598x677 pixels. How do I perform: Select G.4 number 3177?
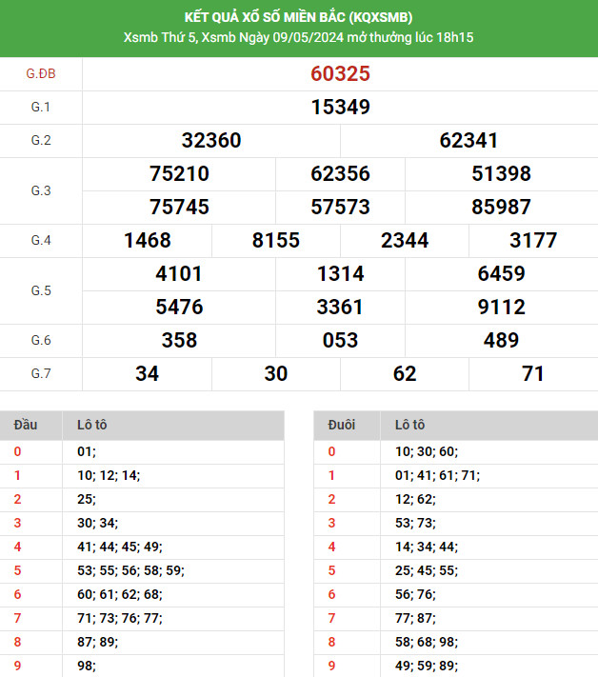[533, 240]
